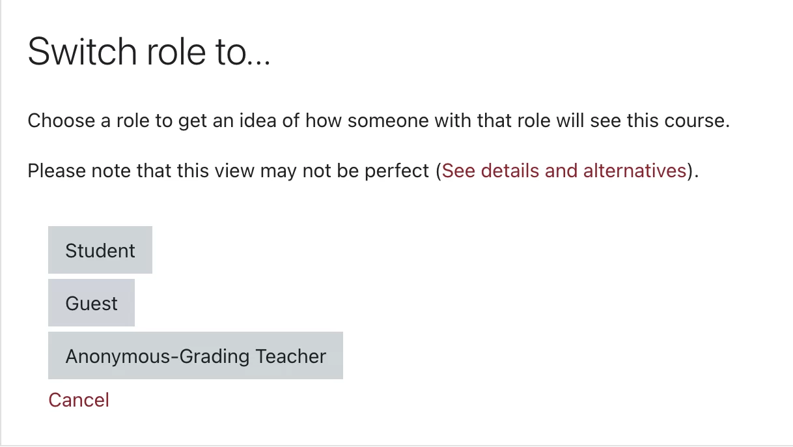Select the Anonymous-Grading Teacher role
The image size is (793, 447).
(195, 356)
